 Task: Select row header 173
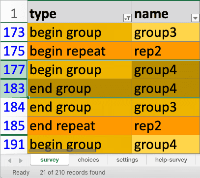click(x=14, y=32)
